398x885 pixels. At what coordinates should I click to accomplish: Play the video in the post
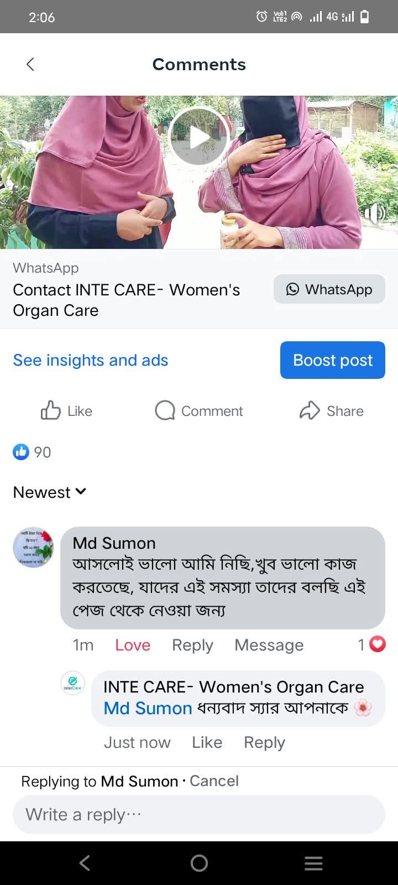point(199,136)
